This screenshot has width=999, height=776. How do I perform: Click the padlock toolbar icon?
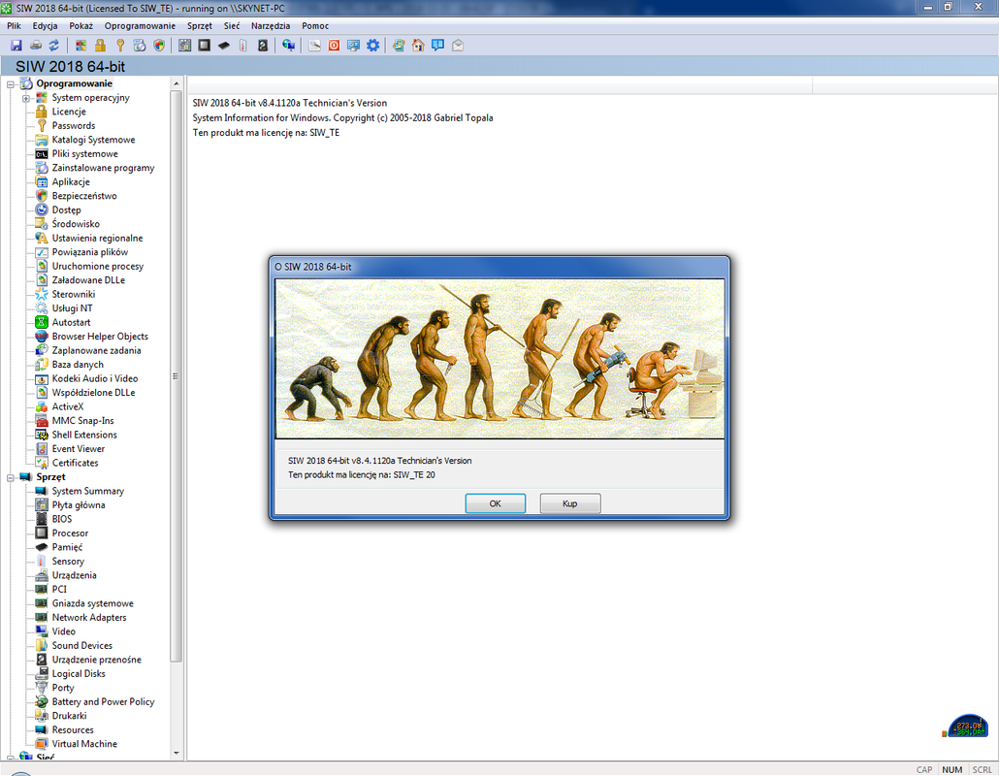point(100,46)
